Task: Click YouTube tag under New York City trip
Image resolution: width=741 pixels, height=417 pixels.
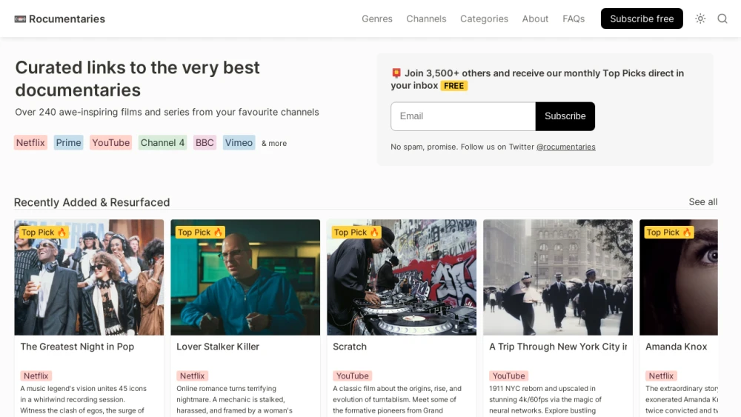Action: (x=508, y=376)
